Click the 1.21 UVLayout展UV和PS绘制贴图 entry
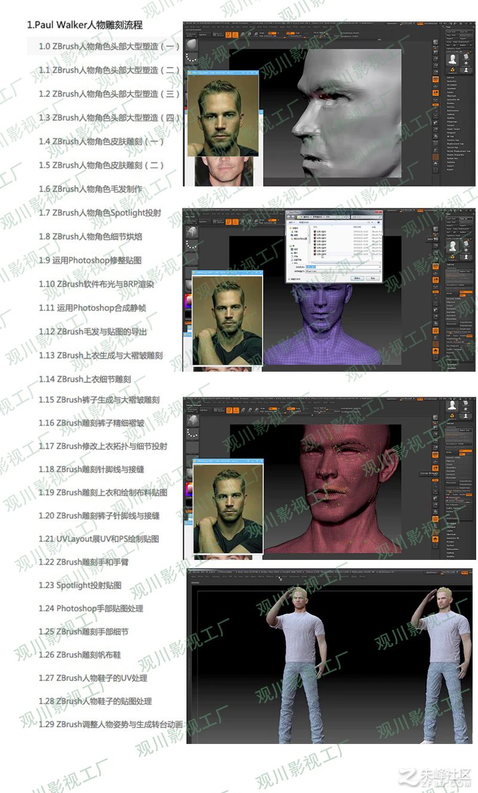Viewport: 478px width, 793px height. click(x=99, y=539)
